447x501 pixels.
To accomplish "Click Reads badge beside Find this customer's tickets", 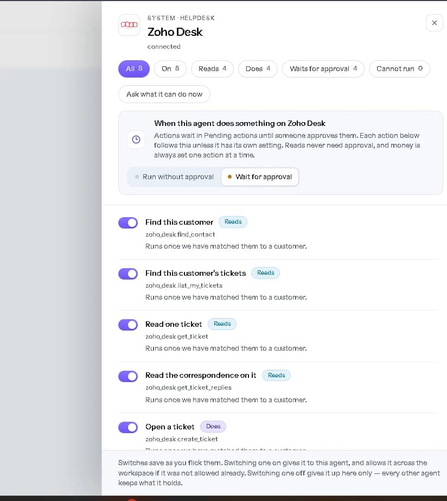I will click(x=265, y=273).
